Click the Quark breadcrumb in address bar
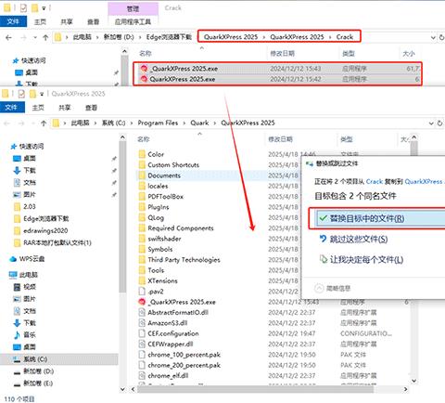 click(199, 123)
